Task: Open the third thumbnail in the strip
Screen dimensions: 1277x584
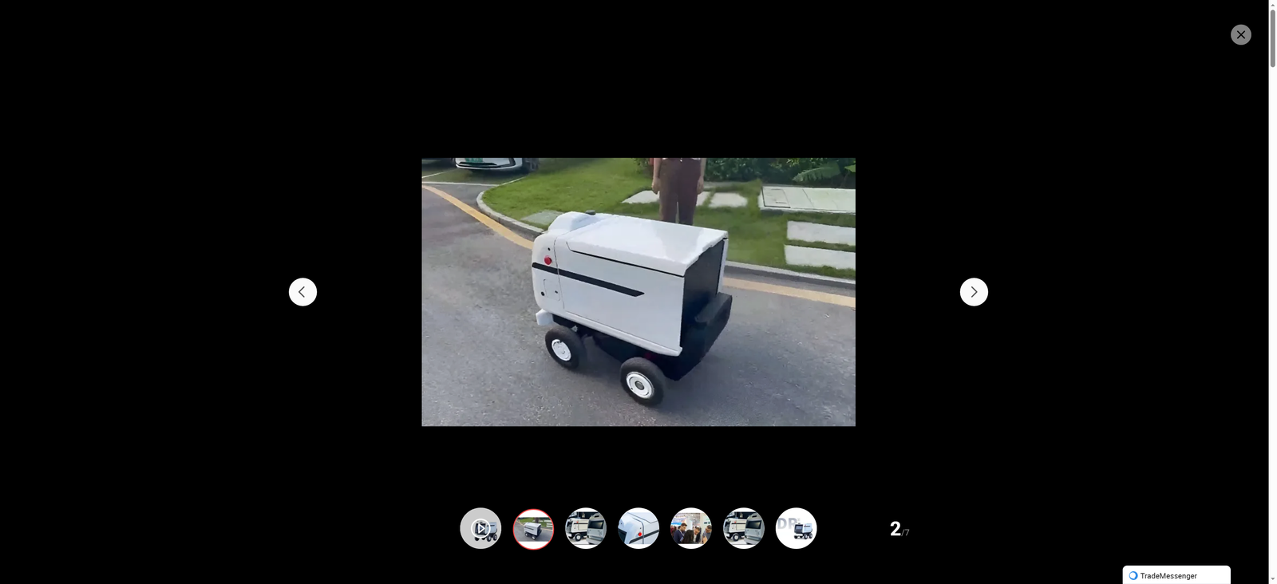Action: (x=586, y=528)
